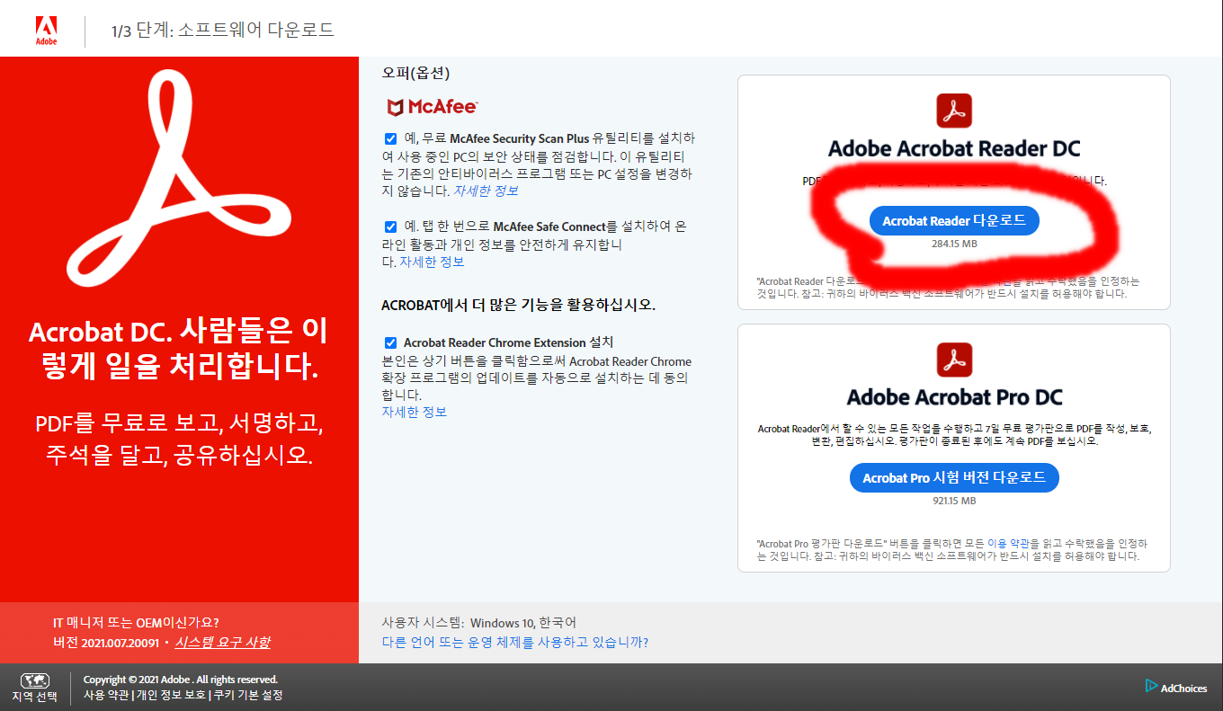Open 쿠키 기본 설정 footer link
Screen dimensions: 1223x711
tap(247, 695)
